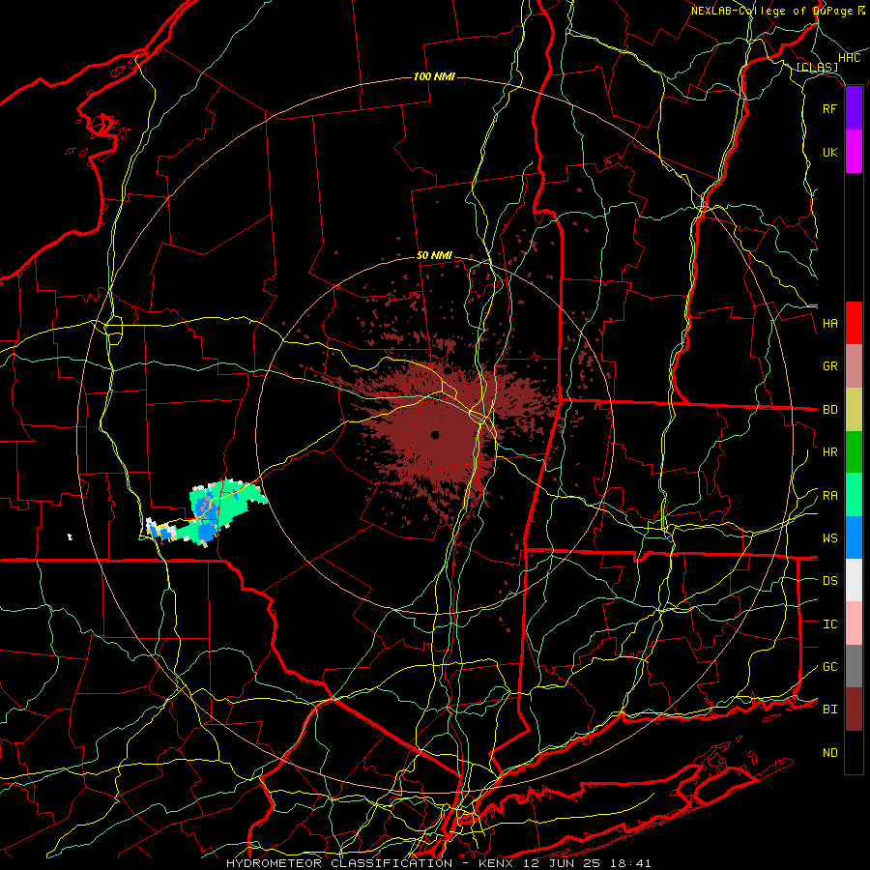Click the WS legend label
This screenshot has height=870, width=870.
point(829,538)
